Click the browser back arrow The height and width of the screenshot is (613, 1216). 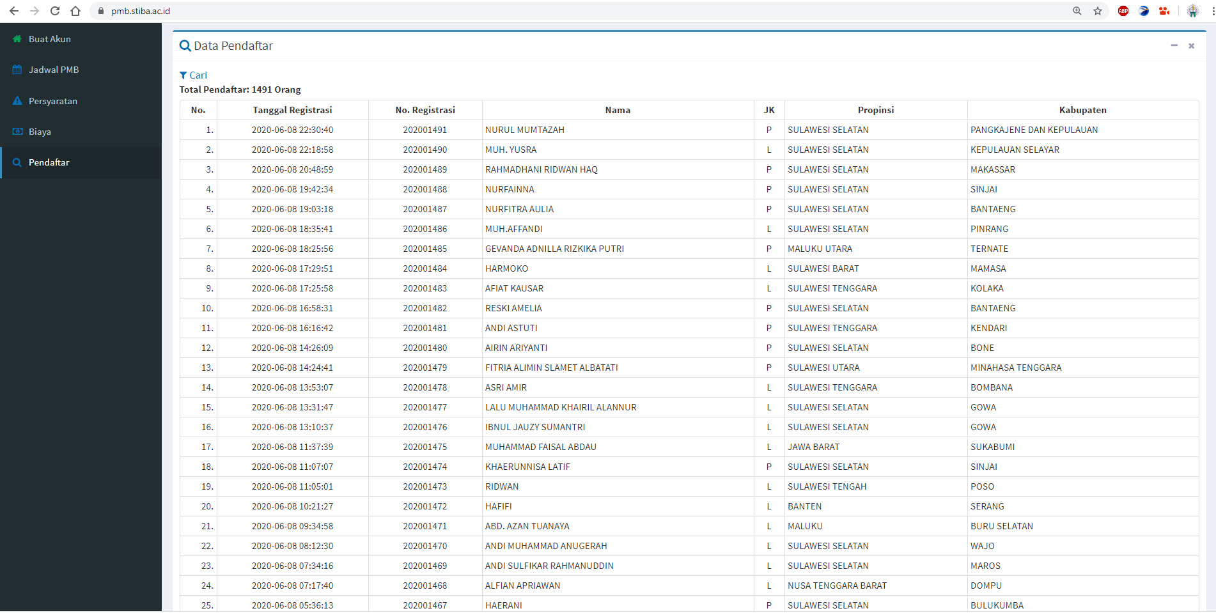click(14, 11)
